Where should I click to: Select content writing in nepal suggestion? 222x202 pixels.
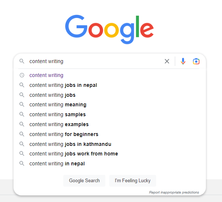(110, 164)
